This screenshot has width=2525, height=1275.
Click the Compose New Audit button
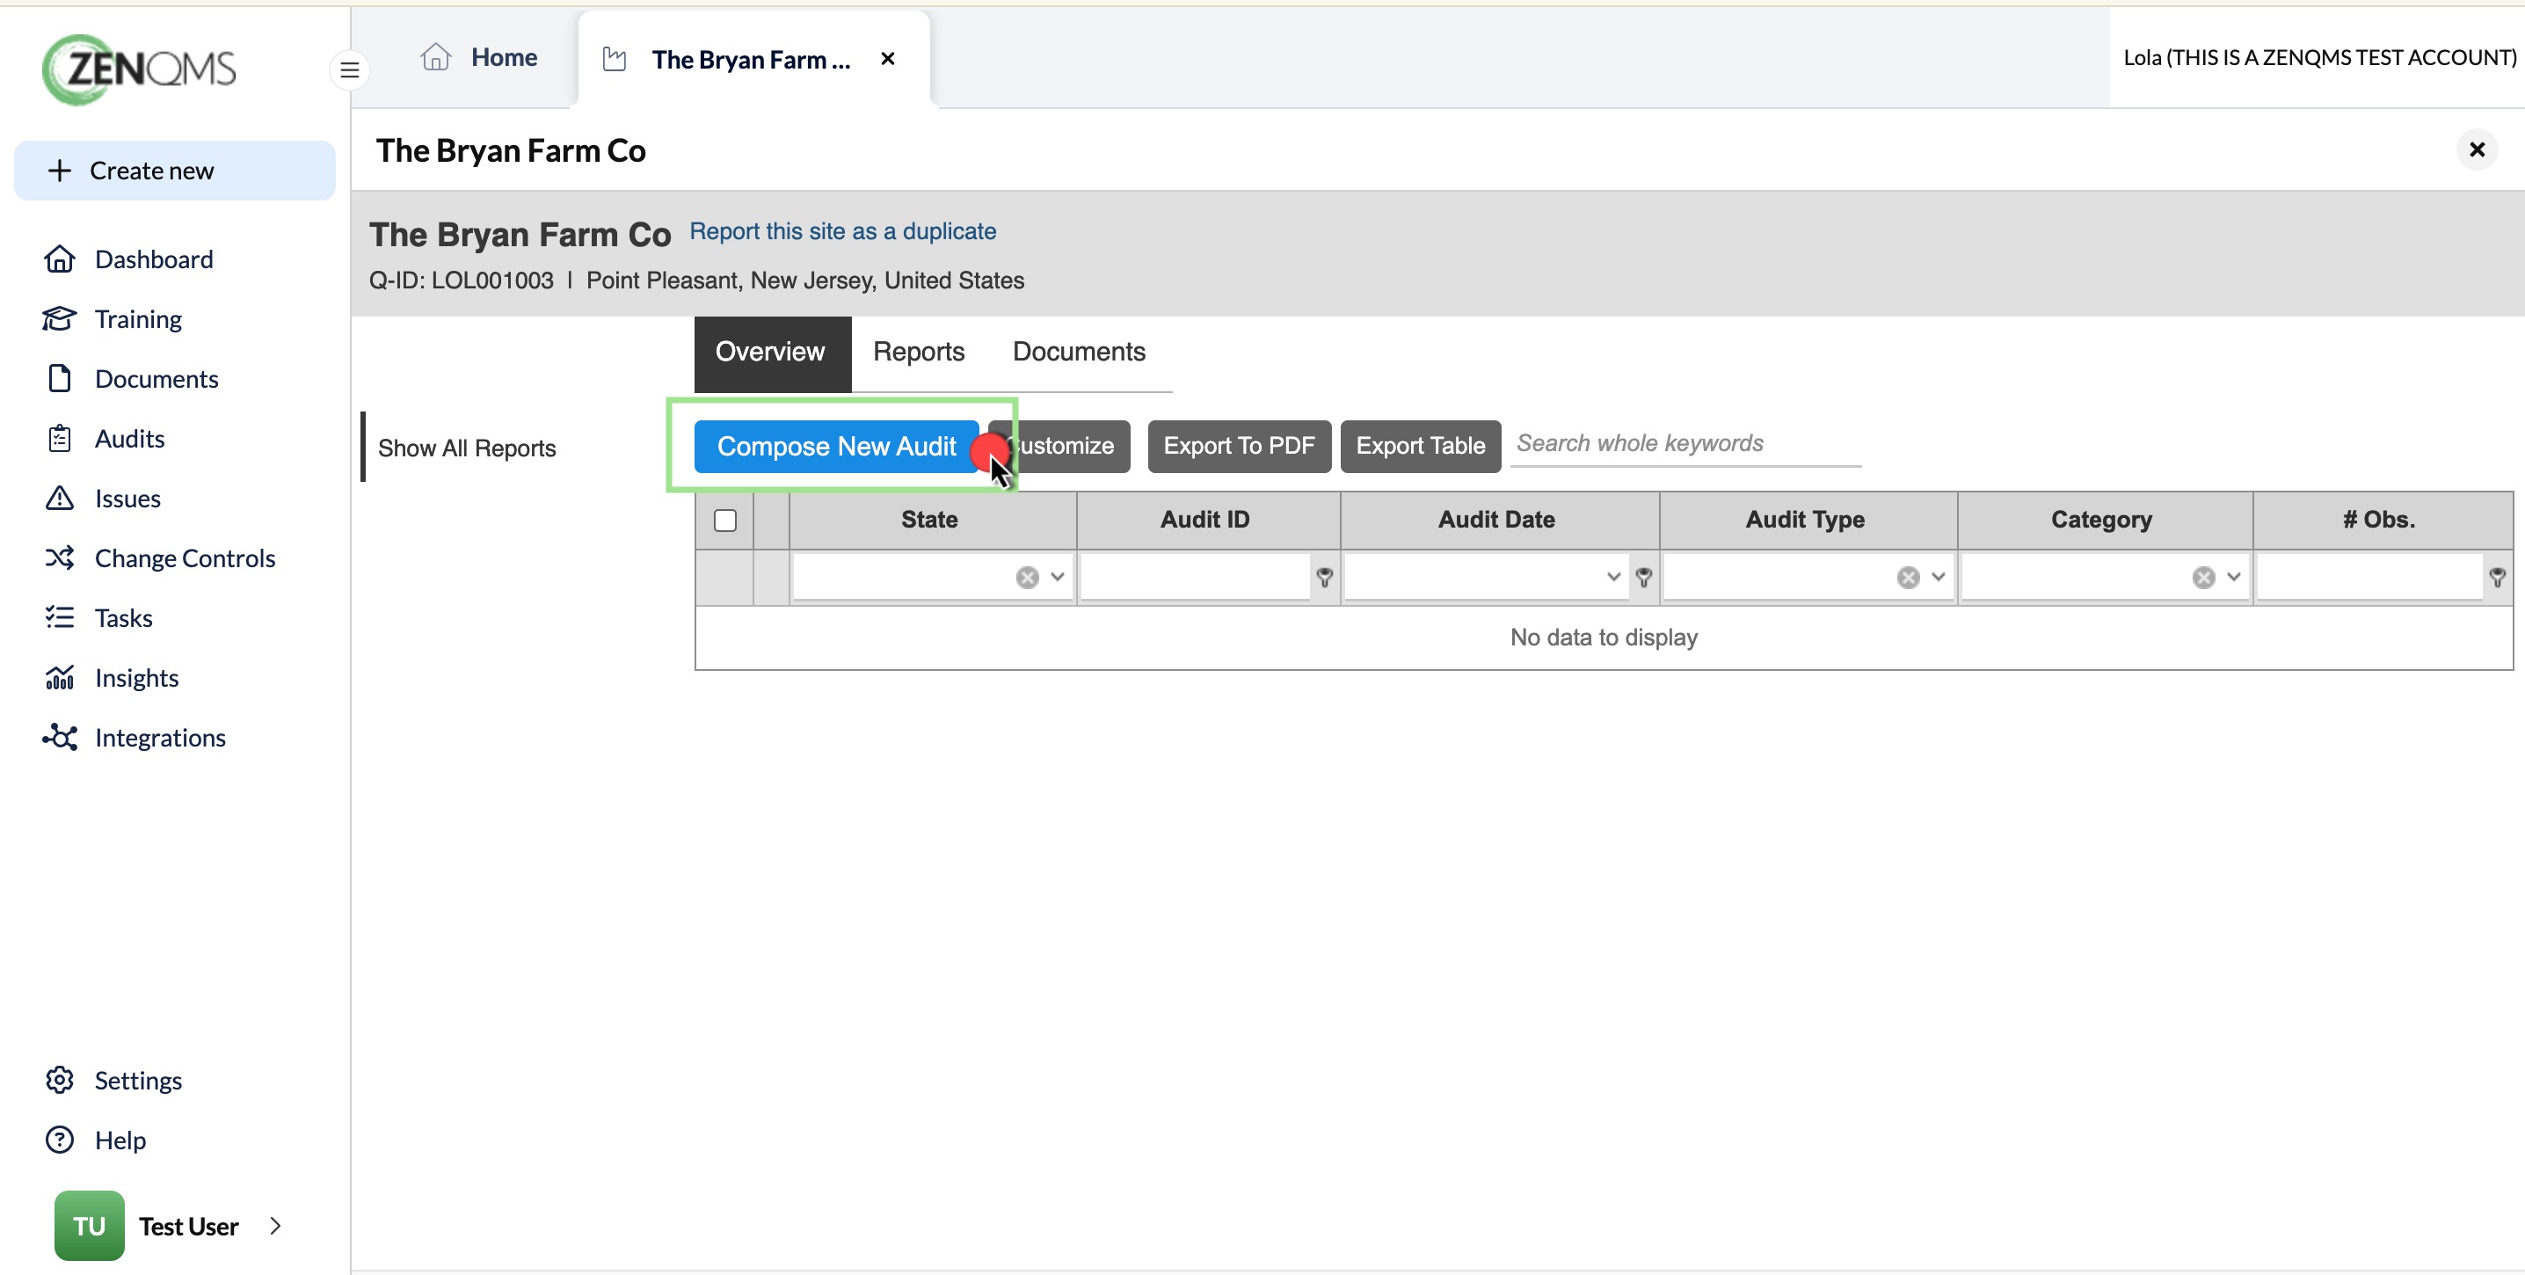[837, 447]
